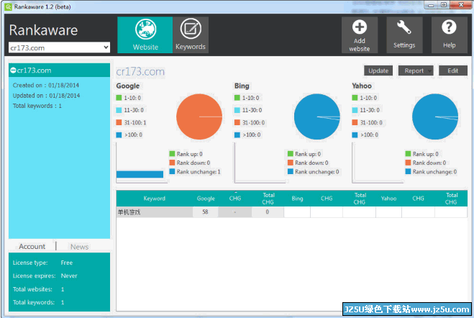Click Created on 01/18/2014 text
The width and height of the screenshot is (474, 318).
tap(45, 85)
